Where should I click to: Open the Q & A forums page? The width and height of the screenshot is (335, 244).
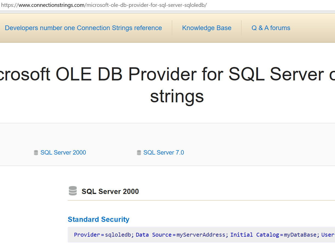(x=271, y=28)
